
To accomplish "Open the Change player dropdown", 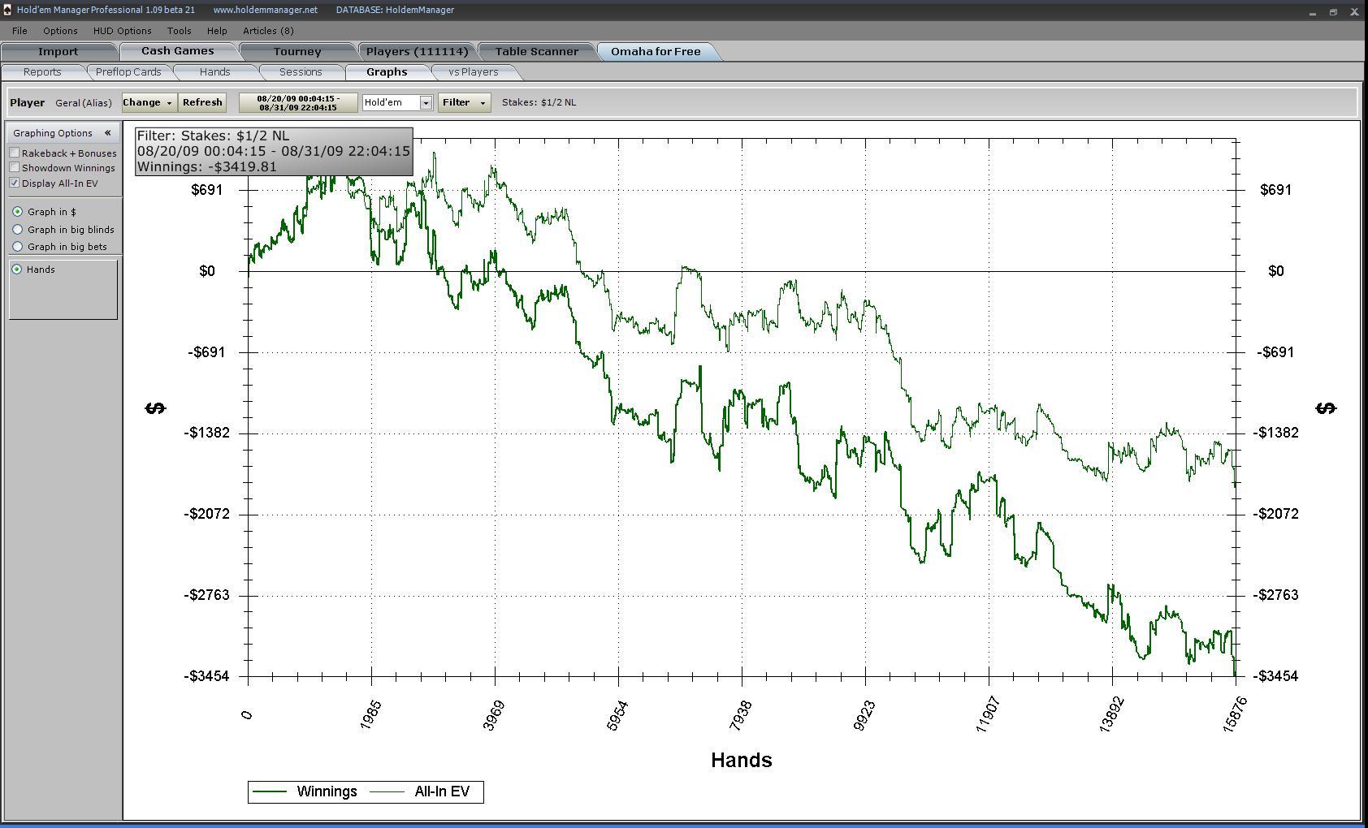I will [149, 102].
